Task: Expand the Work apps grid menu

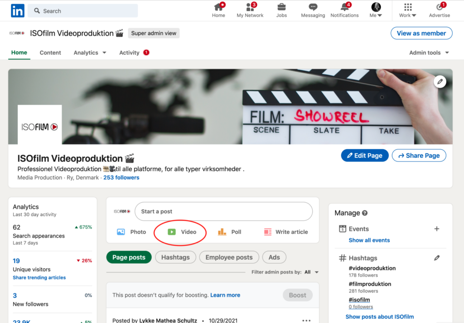Action: (407, 10)
